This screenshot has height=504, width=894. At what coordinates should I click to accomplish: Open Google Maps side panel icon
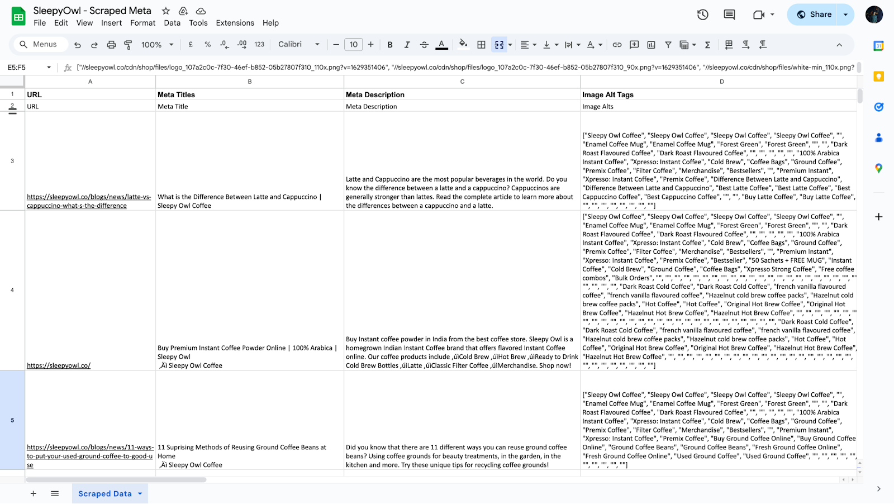[x=878, y=168]
